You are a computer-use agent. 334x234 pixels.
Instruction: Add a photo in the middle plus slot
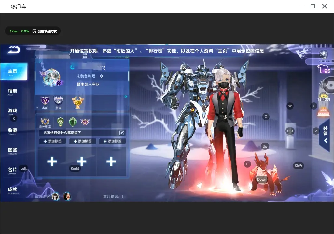[82, 162]
